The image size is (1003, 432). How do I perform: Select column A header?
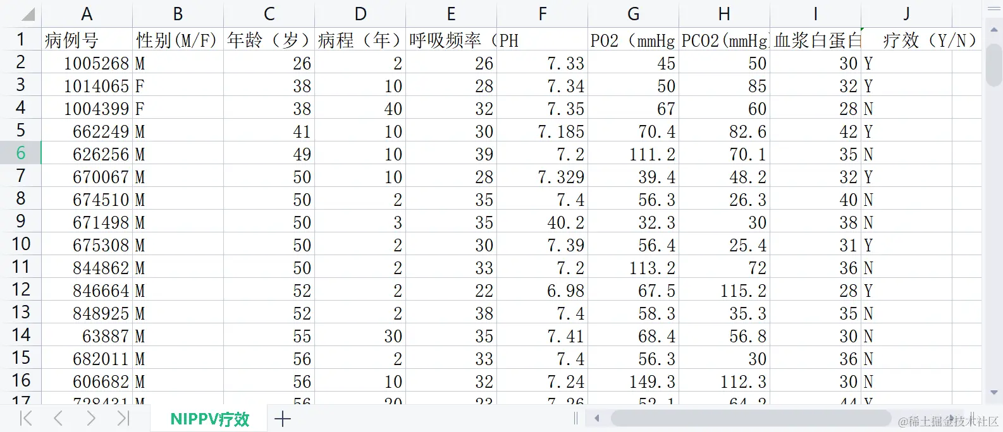87,14
